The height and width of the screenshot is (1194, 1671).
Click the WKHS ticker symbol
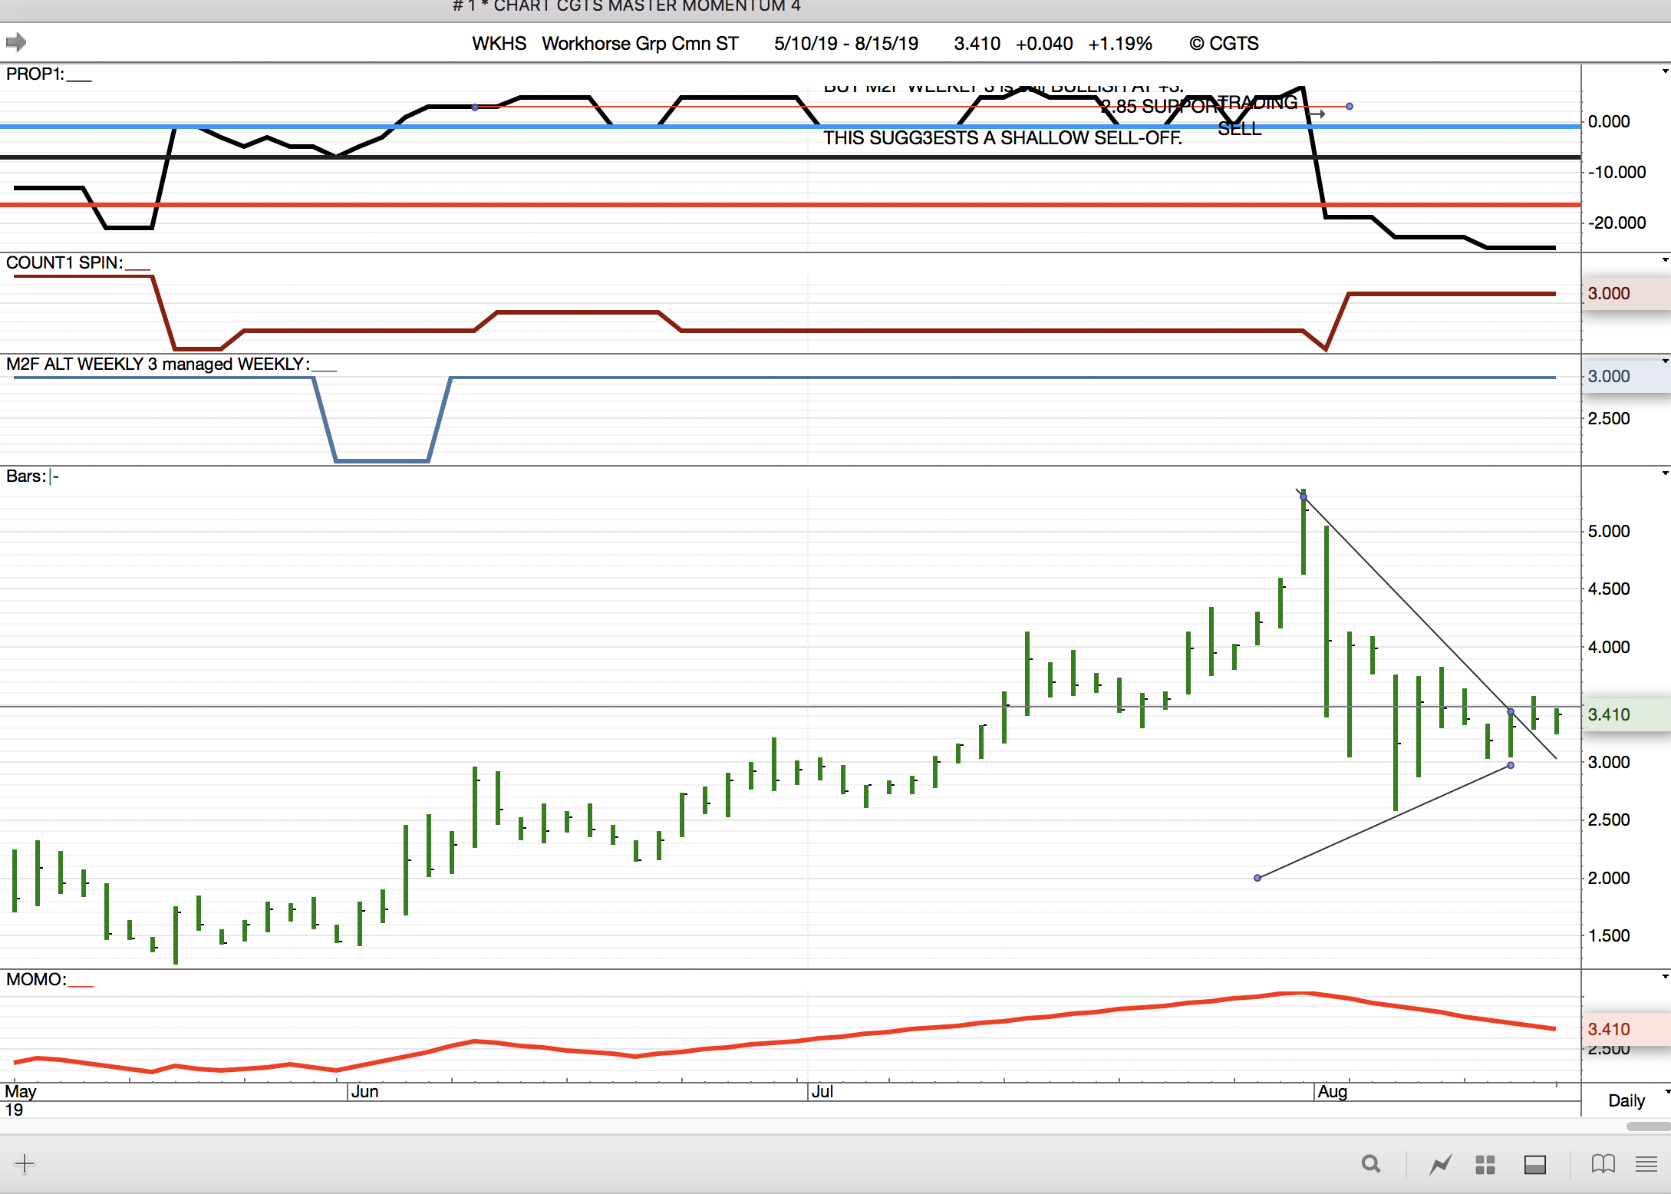(499, 44)
